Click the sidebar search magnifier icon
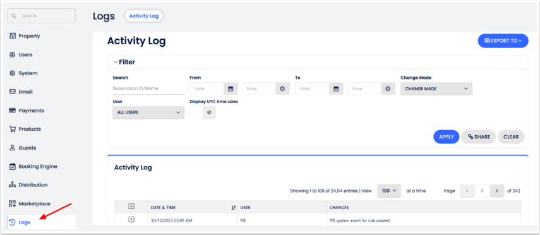Viewport: 540px width, 235px height. pos(14,16)
